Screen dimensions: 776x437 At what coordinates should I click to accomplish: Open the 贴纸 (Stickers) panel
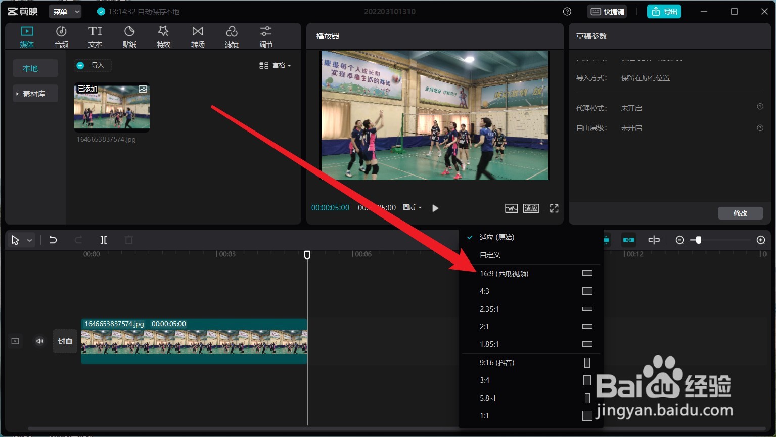tap(129, 36)
